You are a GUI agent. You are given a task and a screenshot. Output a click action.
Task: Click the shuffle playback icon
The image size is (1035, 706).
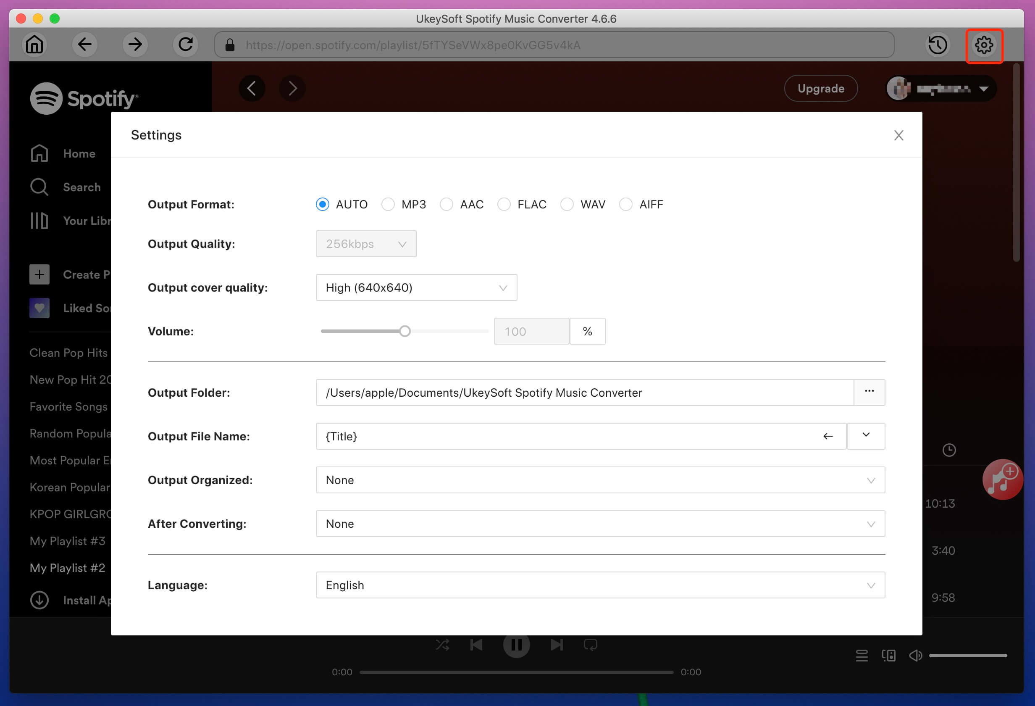click(441, 647)
